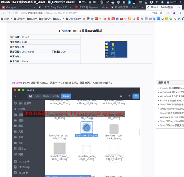Viewport: 184px width, 177px height.
Task: Open sidebar link Windows Server 2012
Action: (172, 117)
